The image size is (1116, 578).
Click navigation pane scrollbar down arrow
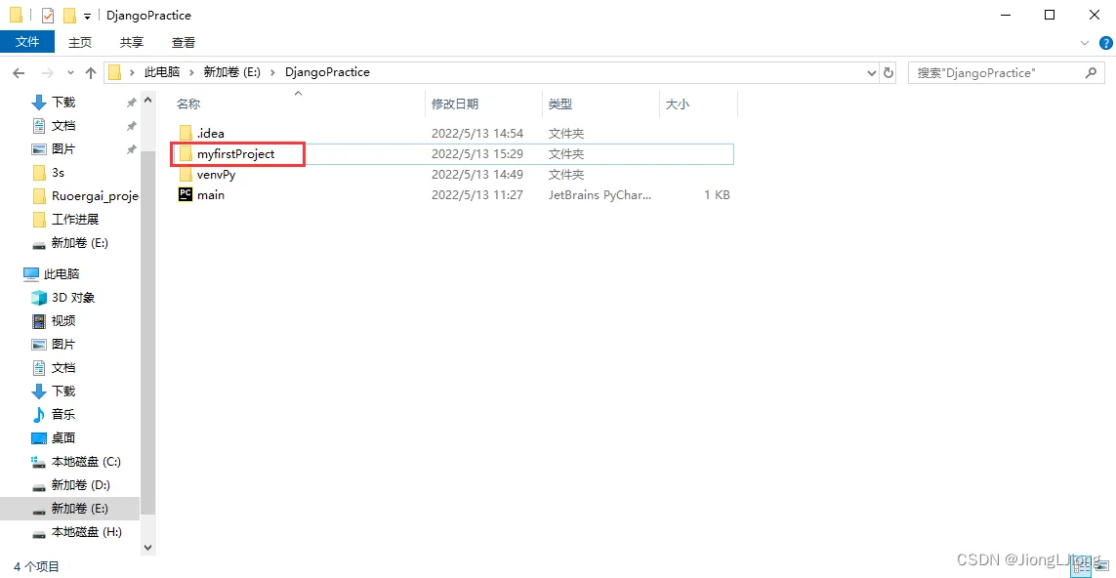click(148, 547)
